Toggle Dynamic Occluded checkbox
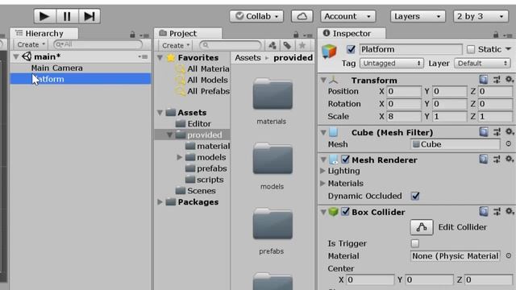Viewport: 516px width, 290px height. pyautogui.click(x=415, y=196)
